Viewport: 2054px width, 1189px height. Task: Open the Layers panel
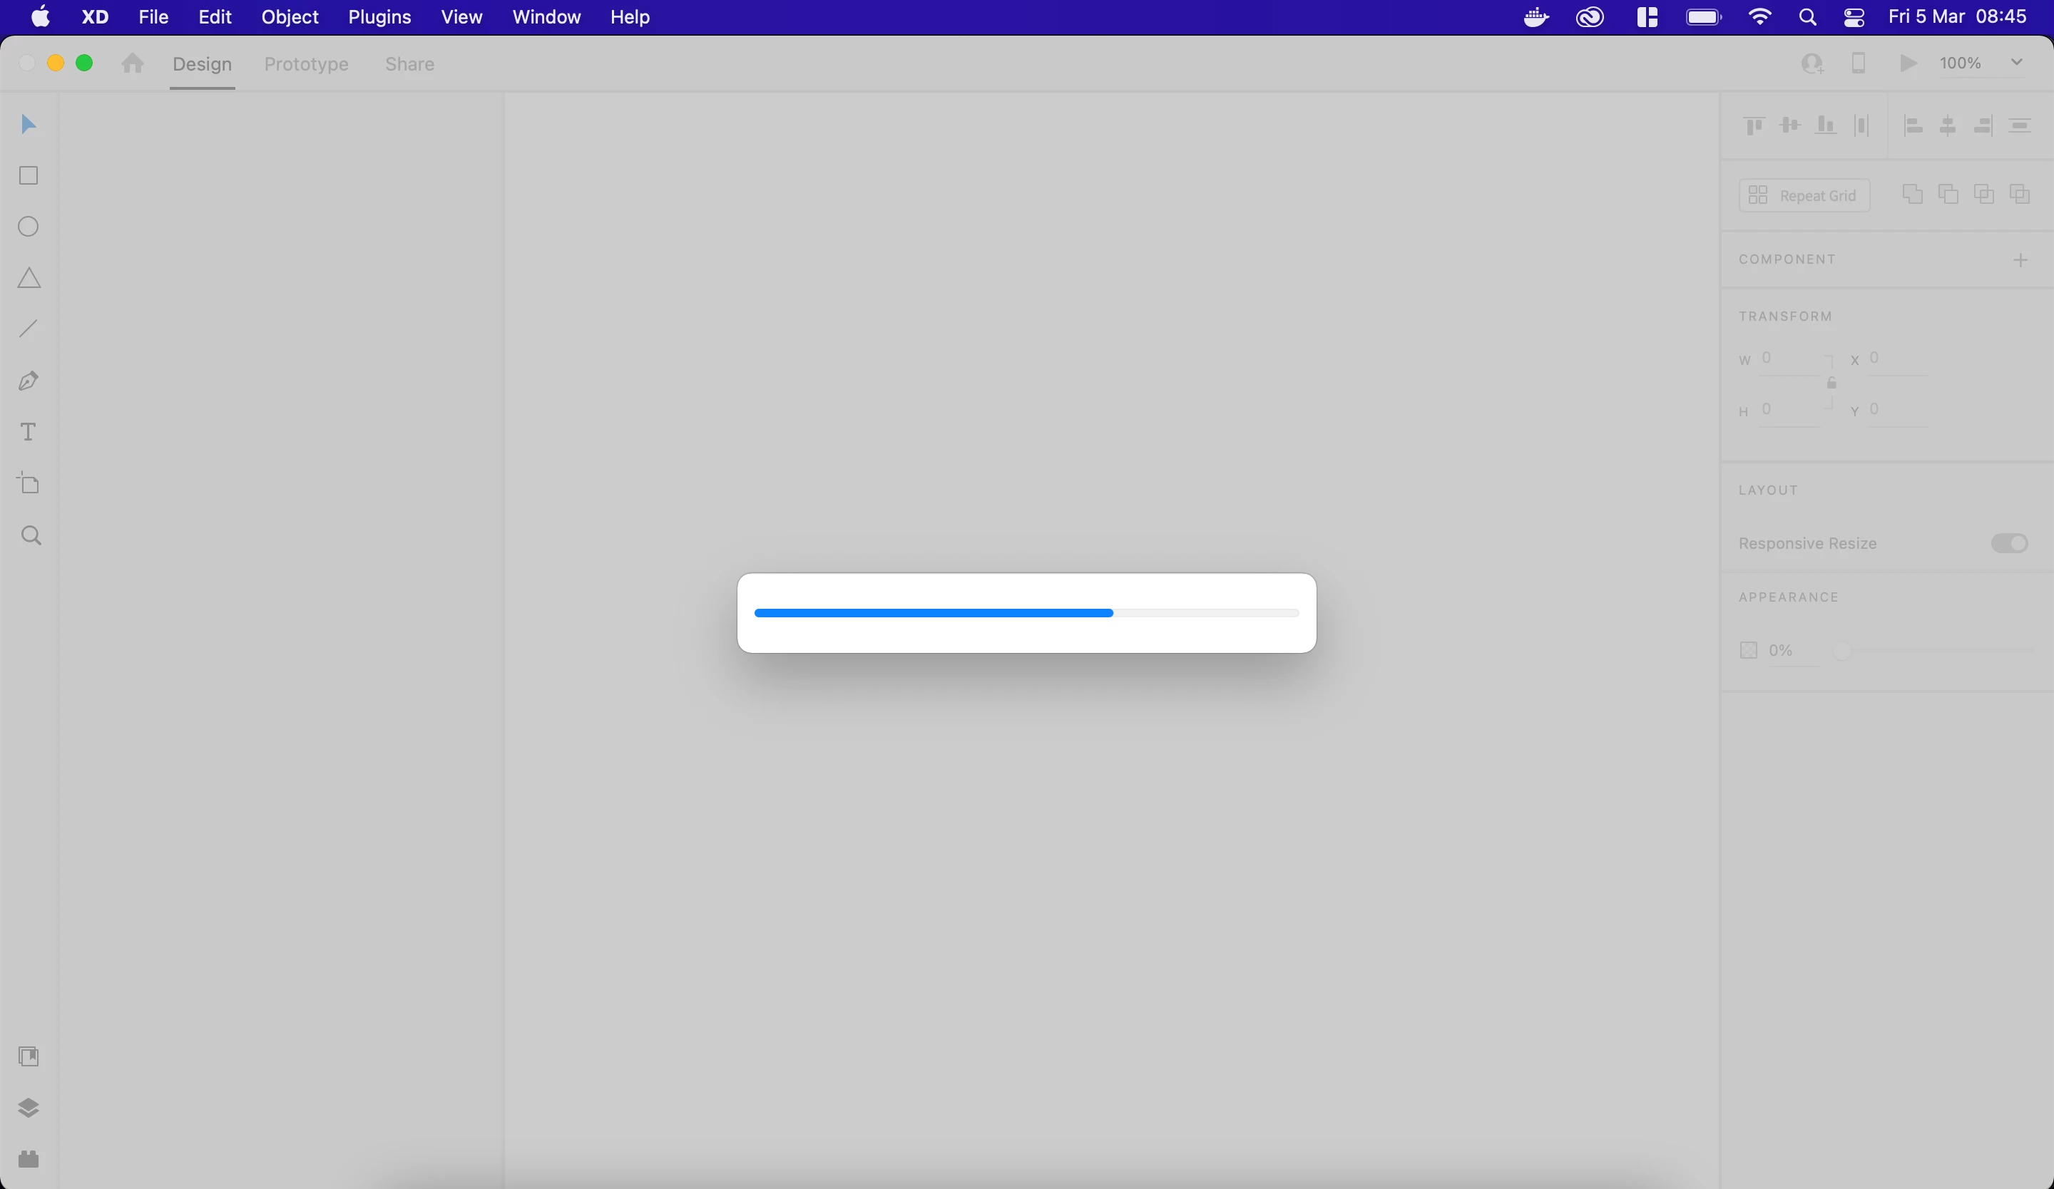(29, 1108)
